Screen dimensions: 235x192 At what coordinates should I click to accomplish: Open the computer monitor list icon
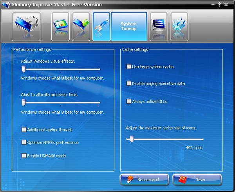coord(159,27)
